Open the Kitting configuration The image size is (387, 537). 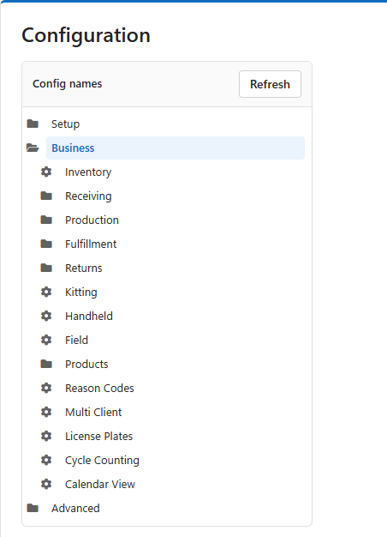(x=81, y=293)
